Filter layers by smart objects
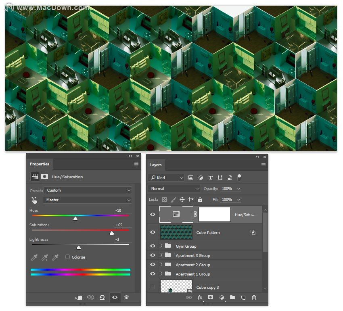The image size is (343, 311). 230,177
